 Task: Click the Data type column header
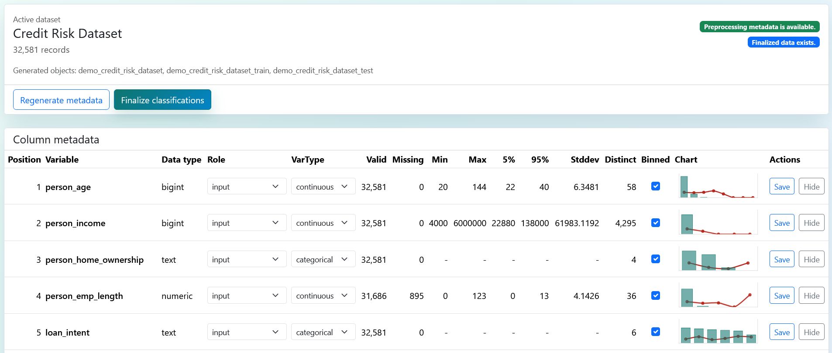pyautogui.click(x=181, y=160)
